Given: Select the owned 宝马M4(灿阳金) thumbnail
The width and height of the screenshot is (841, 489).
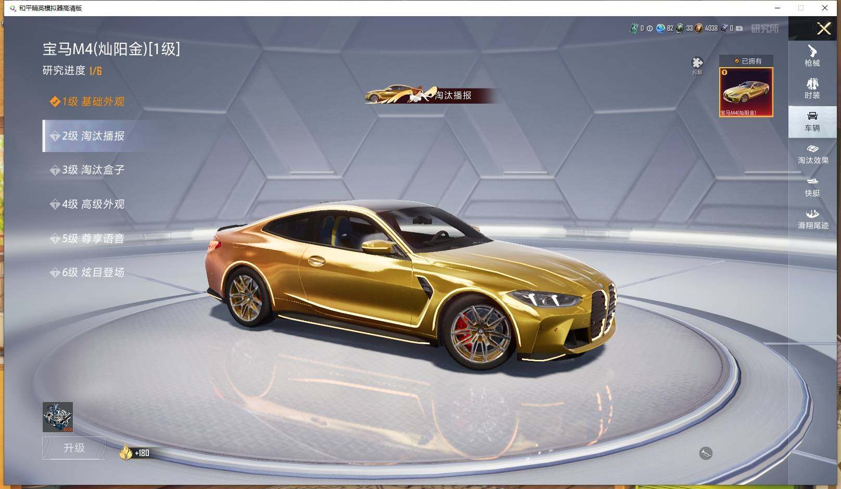Looking at the screenshot, I should [746, 92].
